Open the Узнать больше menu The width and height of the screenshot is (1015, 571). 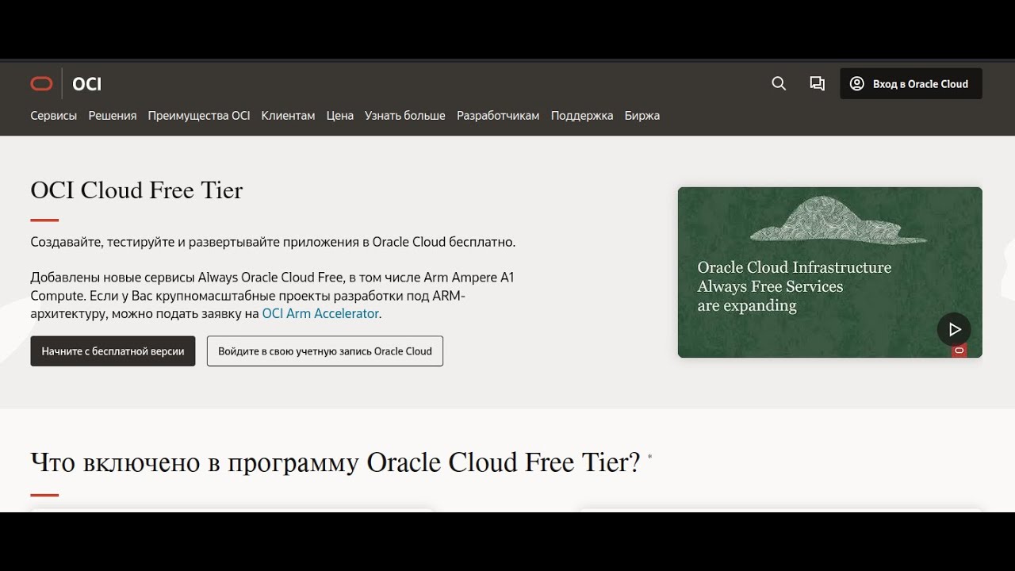pos(405,116)
